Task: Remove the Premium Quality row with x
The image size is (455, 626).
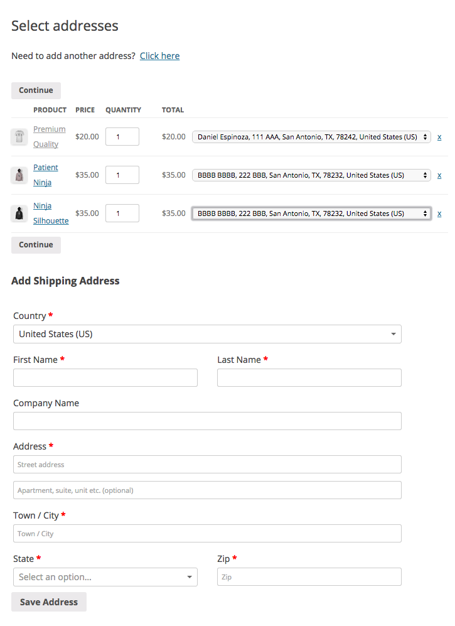Action: coord(439,137)
